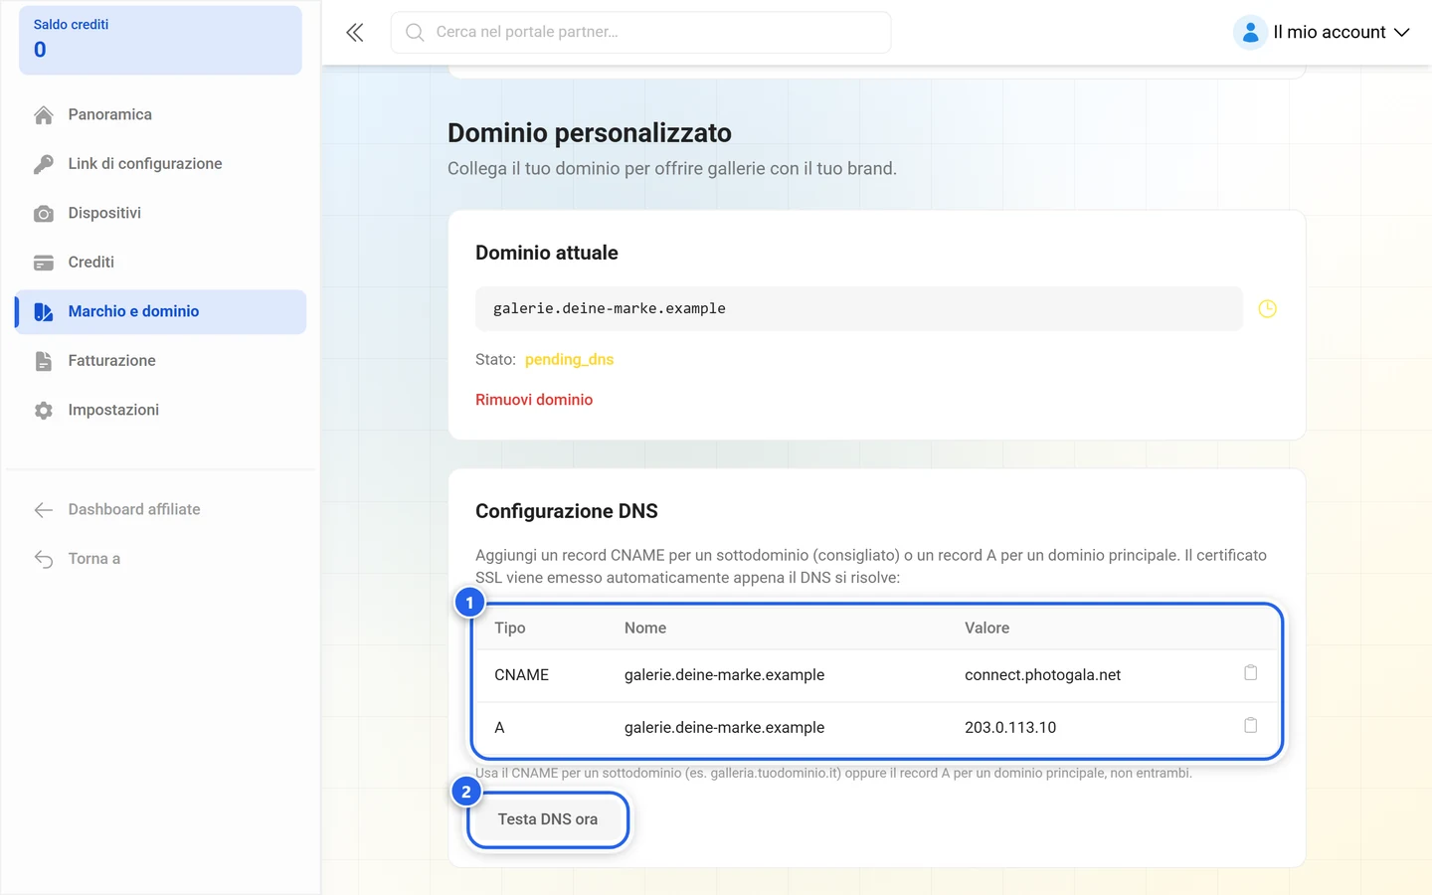Click the Marchio e dominio swatch icon
Viewport: 1432px width, 895px height.
click(x=44, y=312)
